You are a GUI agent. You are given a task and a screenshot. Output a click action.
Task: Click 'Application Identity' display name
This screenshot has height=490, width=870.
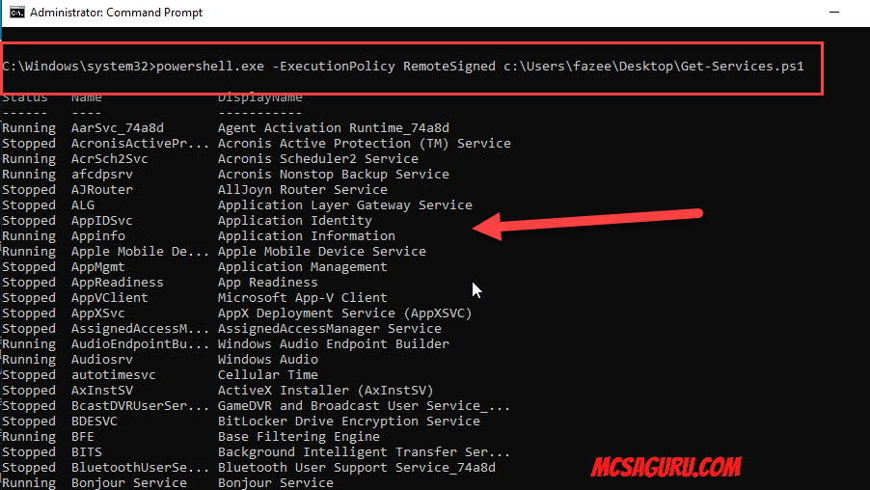tap(294, 221)
